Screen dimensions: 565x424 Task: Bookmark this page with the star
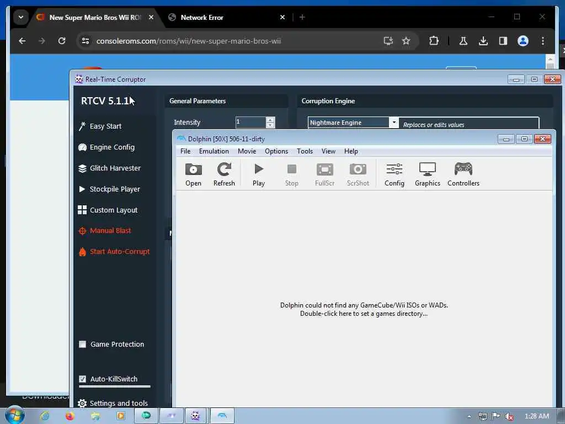(x=406, y=41)
